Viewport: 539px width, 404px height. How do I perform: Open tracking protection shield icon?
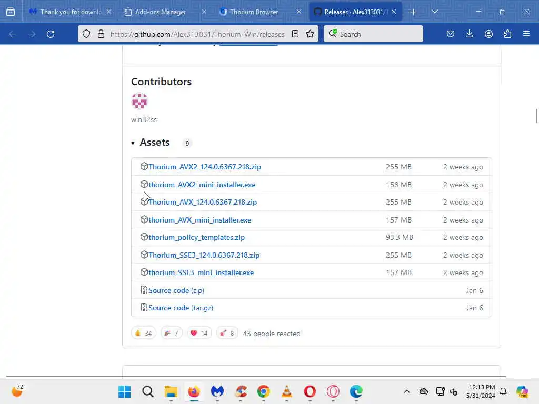86,34
